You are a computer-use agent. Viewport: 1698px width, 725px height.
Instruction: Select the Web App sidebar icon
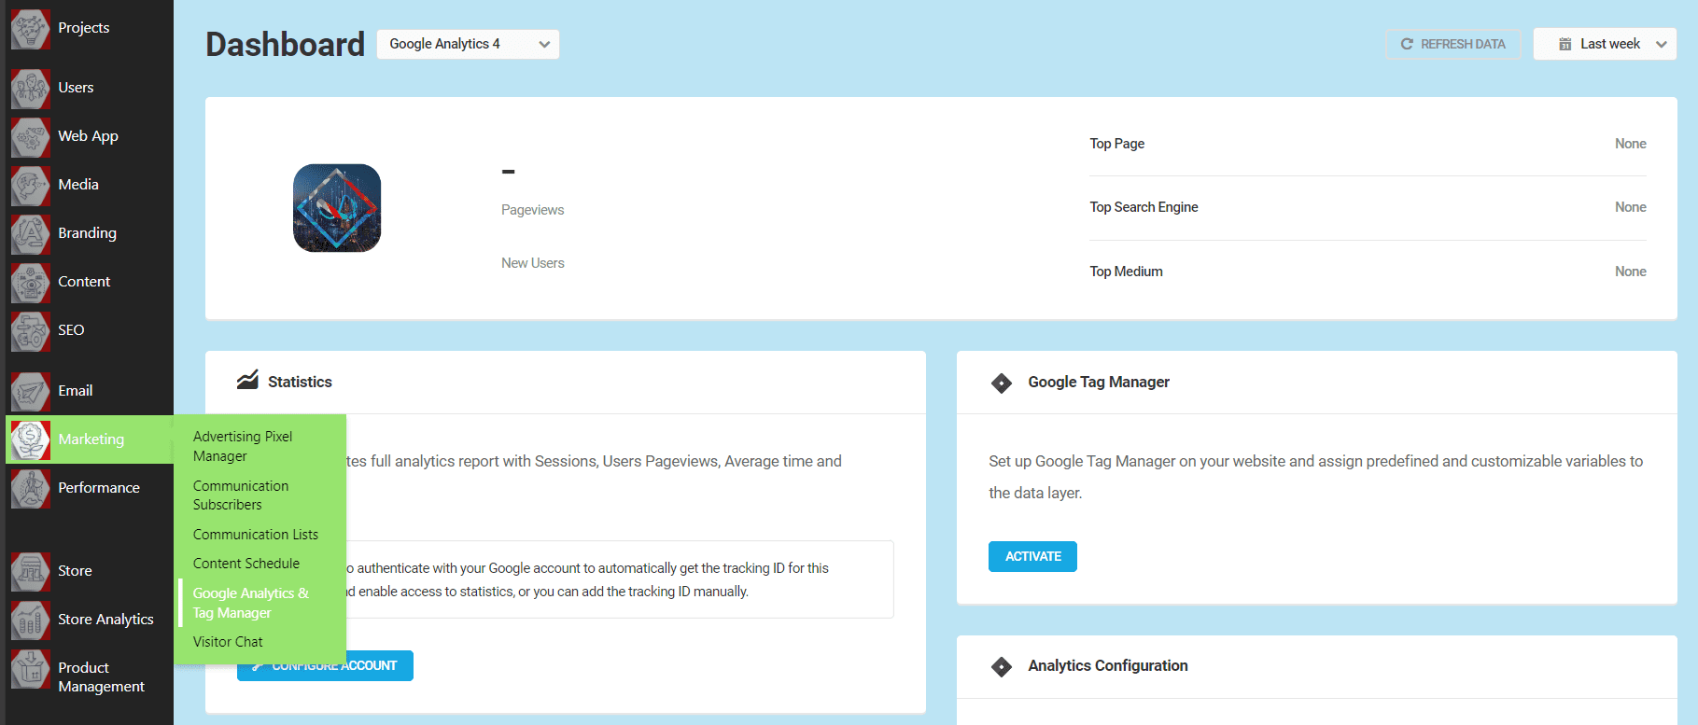pos(31,136)
